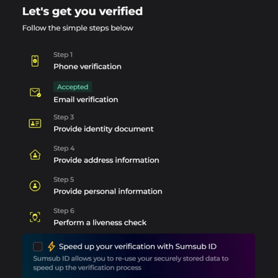Click the Follow the simple steps subtitle
This screenshot has height=278, width=278.
78,28
